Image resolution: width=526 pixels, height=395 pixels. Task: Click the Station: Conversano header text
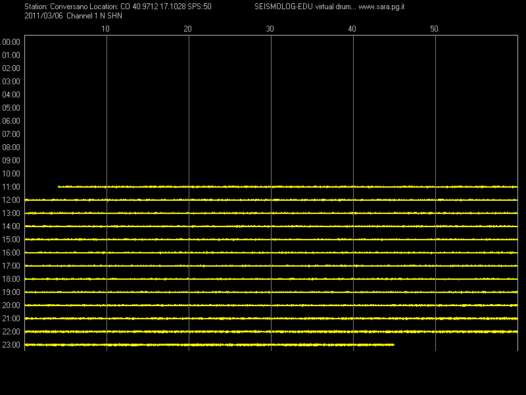coord(56,7)
